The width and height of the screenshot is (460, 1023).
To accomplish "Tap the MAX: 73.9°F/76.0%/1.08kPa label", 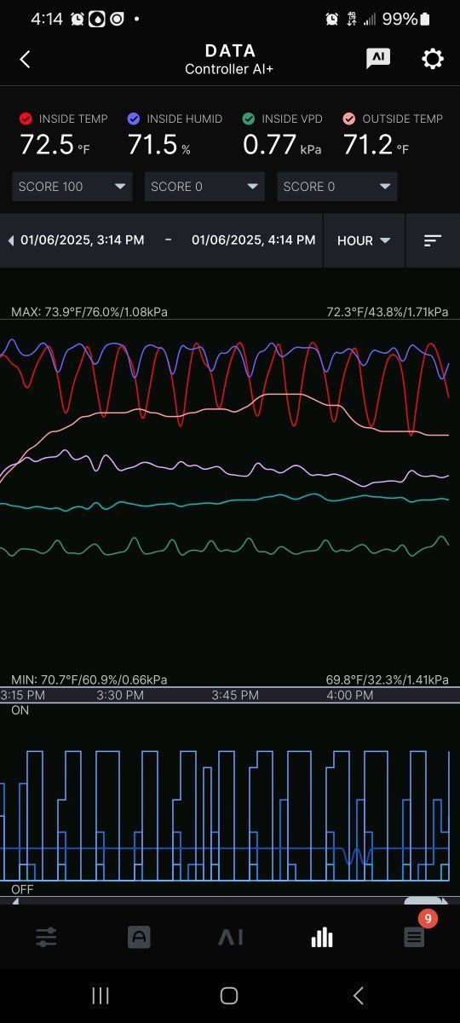I will 89,312.
